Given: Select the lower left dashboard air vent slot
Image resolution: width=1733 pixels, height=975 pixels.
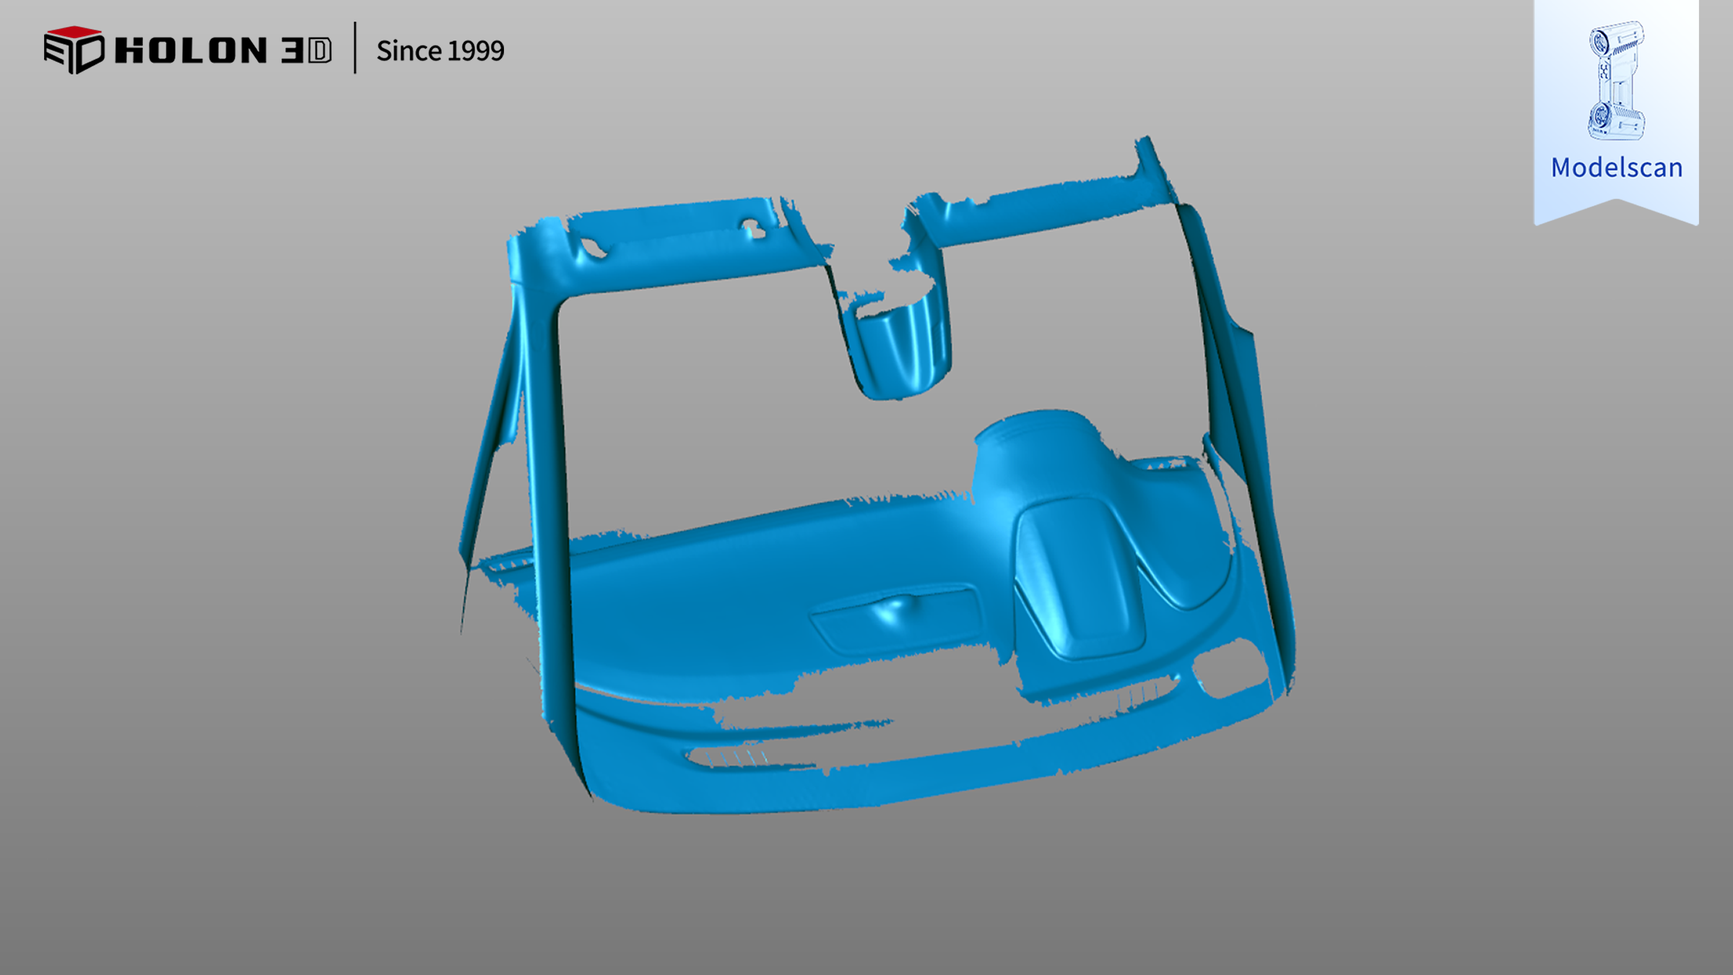Looking at the screenshot, I should tap(729, 757).
